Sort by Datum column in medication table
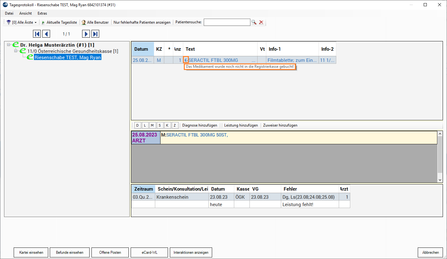Screen dimensions: 447x259 [142, 49]
